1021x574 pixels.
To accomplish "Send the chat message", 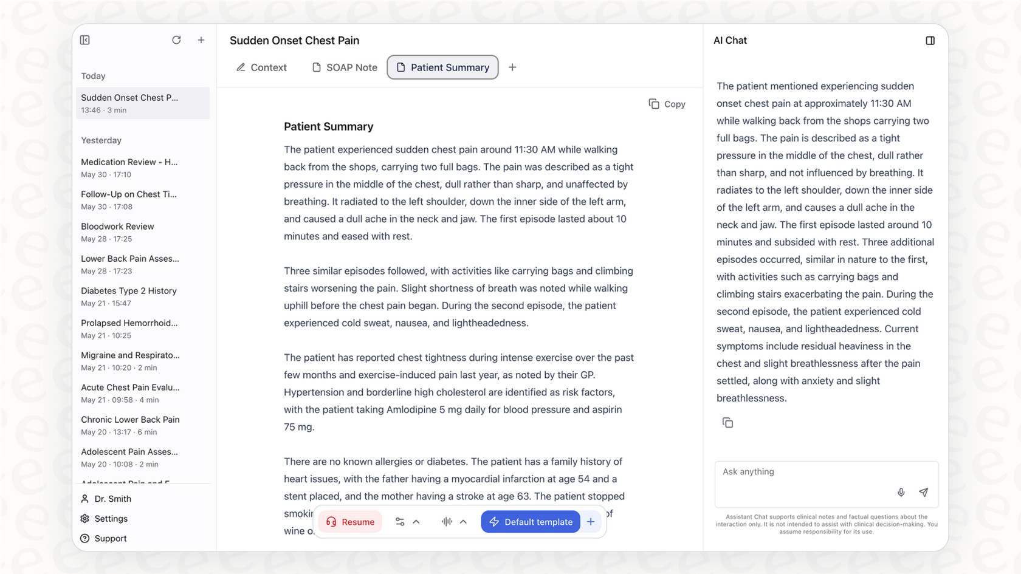I will (923, 492).
